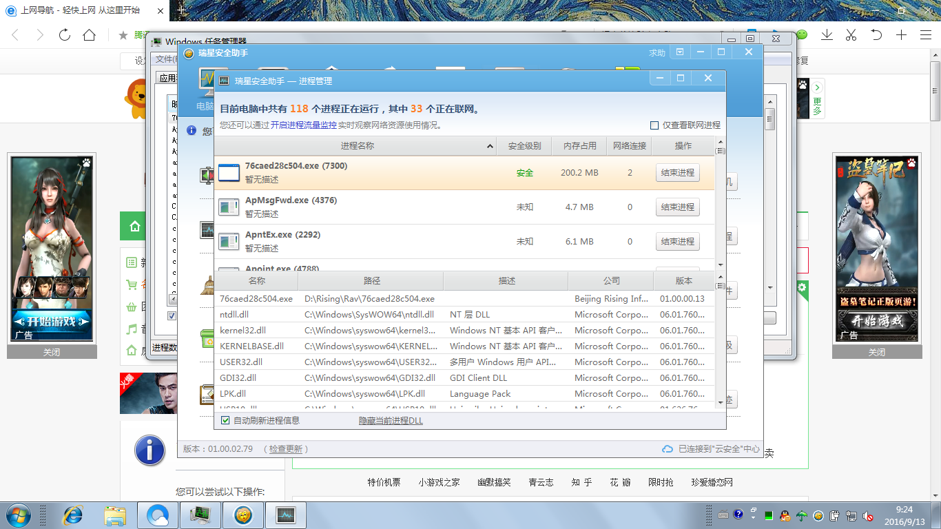Open the browser home page
This screenshot has height=529, width=941.
click(x=89, y=35)
